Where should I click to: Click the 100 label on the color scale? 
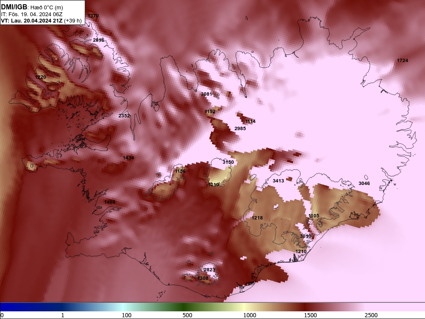point(127,315)
